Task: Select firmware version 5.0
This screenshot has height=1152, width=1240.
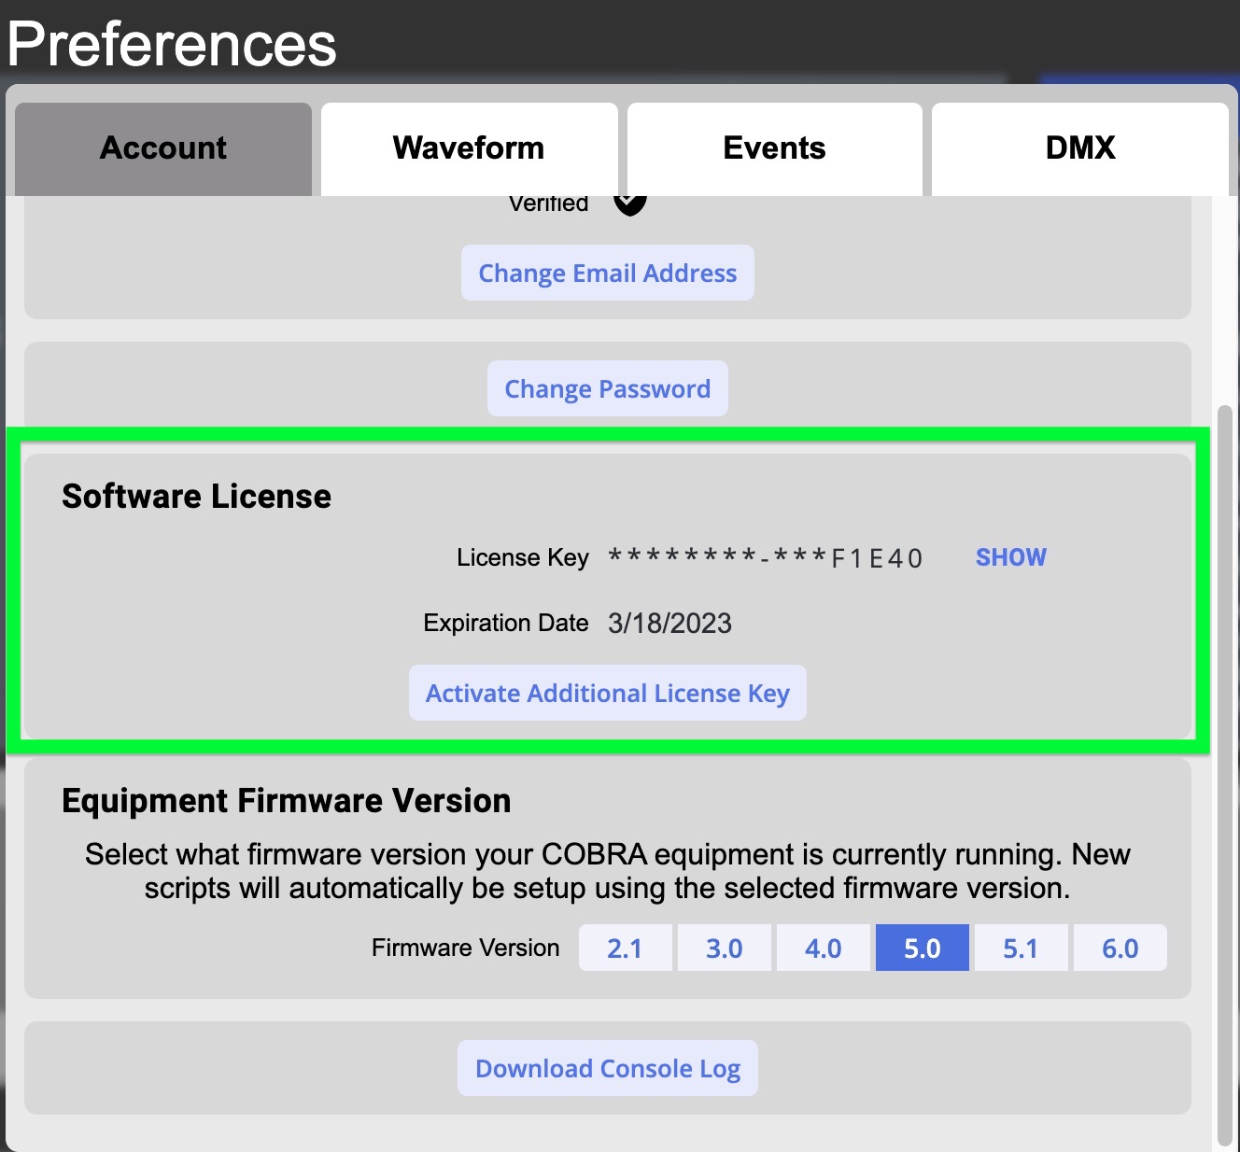Action: [x=923, y=948]
